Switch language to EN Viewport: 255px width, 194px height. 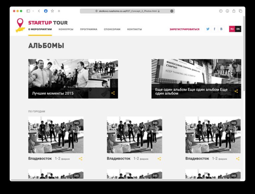click(x=238, y=29)
